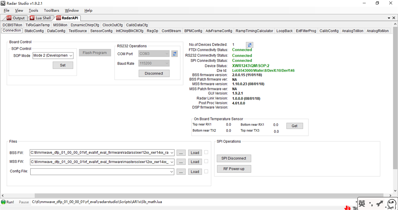Browse for the Config File

[181, 172]
